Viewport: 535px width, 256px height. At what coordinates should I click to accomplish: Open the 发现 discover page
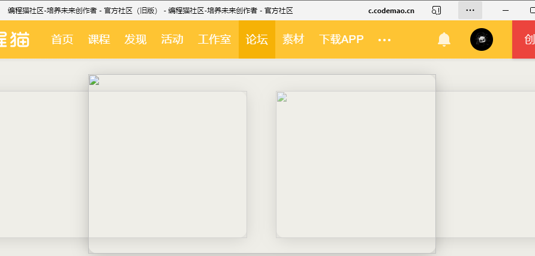(x=136, y=39)
